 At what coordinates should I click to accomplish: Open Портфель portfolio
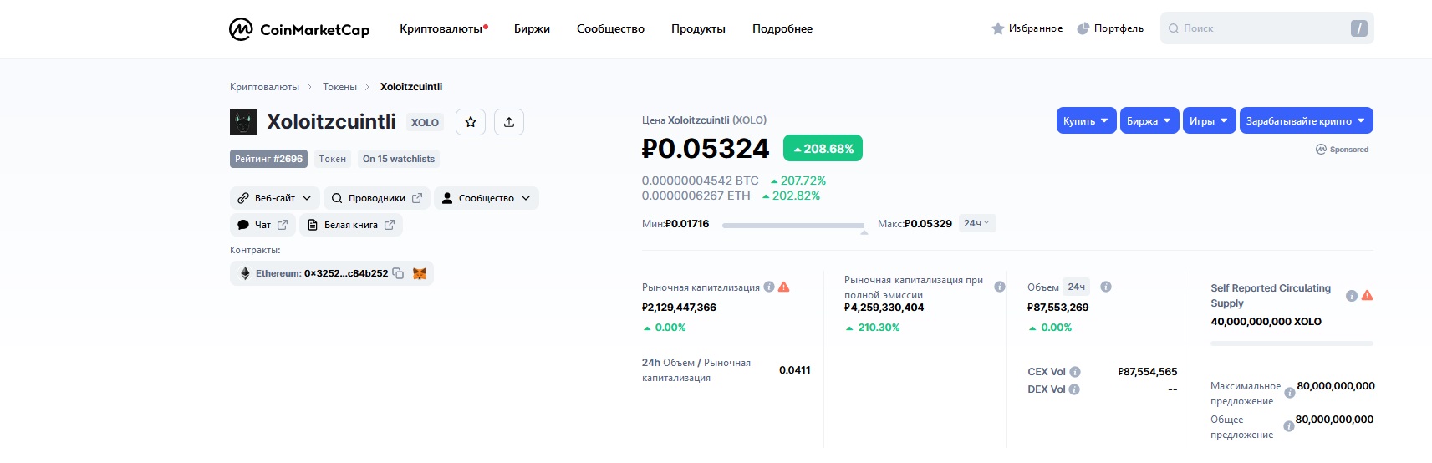[1110, 28]
